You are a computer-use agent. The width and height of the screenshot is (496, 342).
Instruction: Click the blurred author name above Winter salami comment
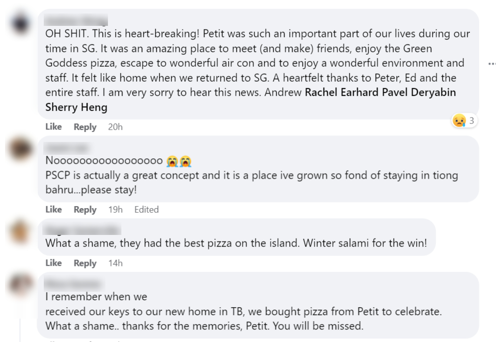83,230
